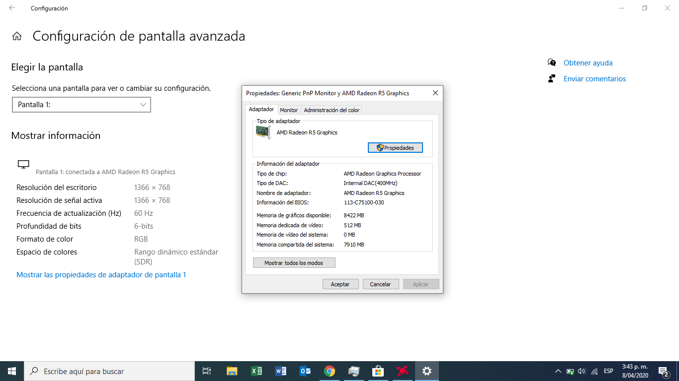Click Aceptar in the properties dialog

coord(340,284)
